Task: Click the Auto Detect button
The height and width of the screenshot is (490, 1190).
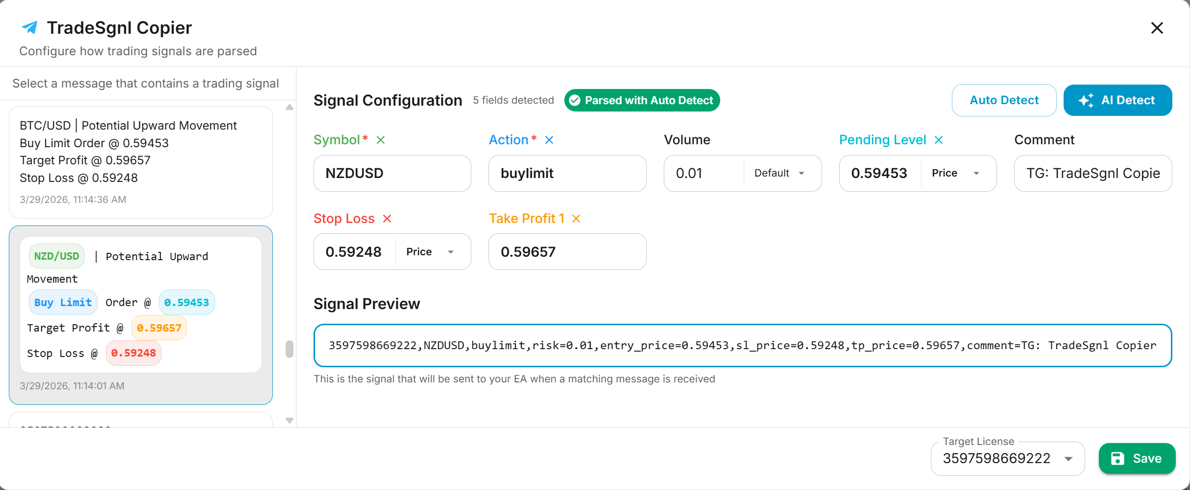Action: [1004, 100]
